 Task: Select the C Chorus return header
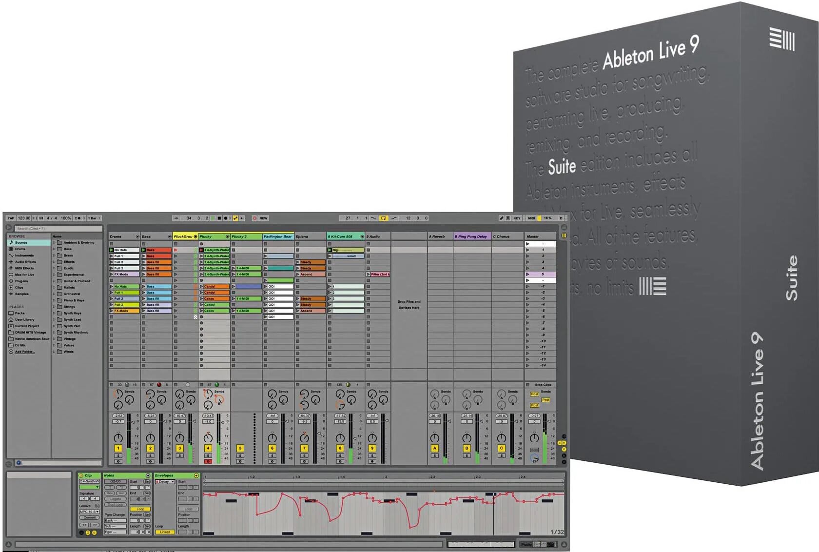[x=507, y=237]
